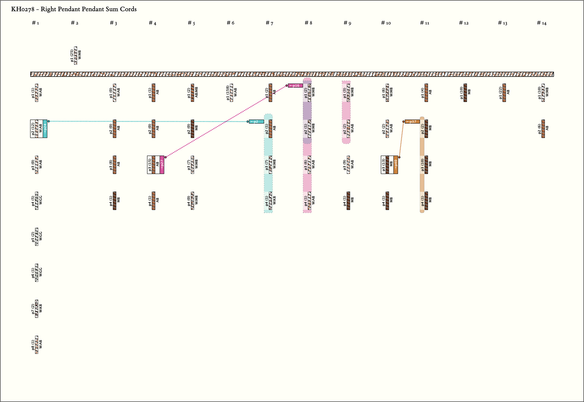The width and height of the screenshot is (584, 402).
Task: Click p1 (10) MB cord in column 12
Action: point(465,93)
